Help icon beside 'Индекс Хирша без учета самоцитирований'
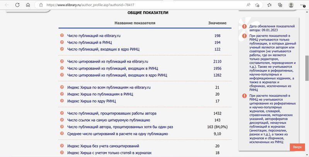The width and height of the screenshot is (309, 157). [x=62, y=146]
